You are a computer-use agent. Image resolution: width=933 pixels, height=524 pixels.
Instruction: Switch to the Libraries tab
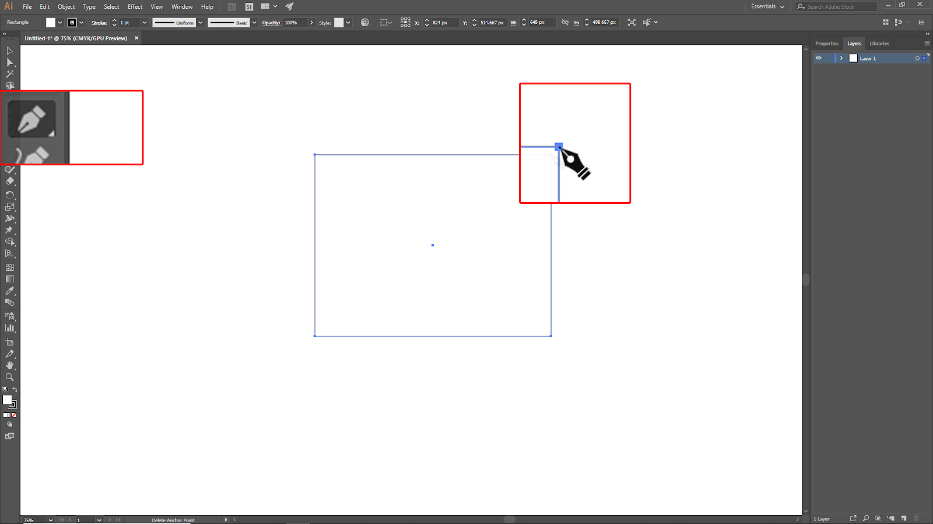click(879, 44)
